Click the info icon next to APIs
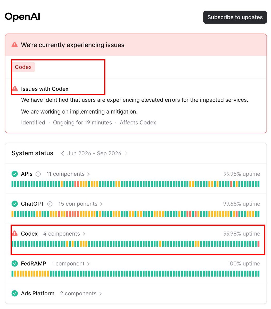The height and width of the screenshot is (309, 271). pyautogui.click(x=38, y=174)
